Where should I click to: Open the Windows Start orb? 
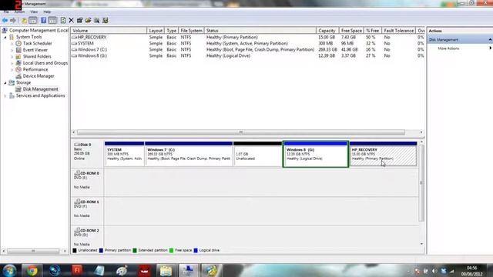click(x=9, y=270)
